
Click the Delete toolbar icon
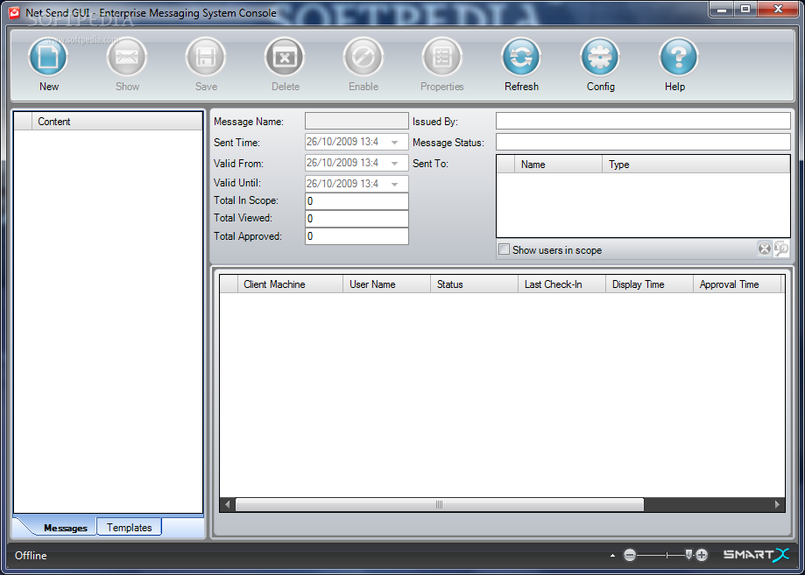[285, 58]
